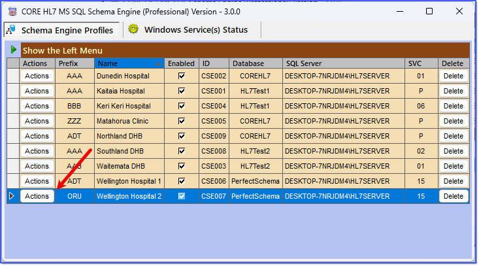Select the Waitemata DHB name cell
The width and height of the screenshot is (479, 266).
pos(129,166)
